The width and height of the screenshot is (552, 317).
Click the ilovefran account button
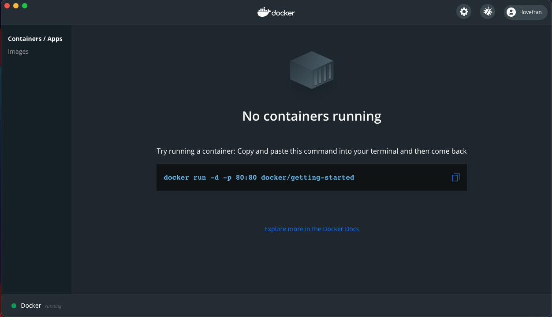coord(526,12)
